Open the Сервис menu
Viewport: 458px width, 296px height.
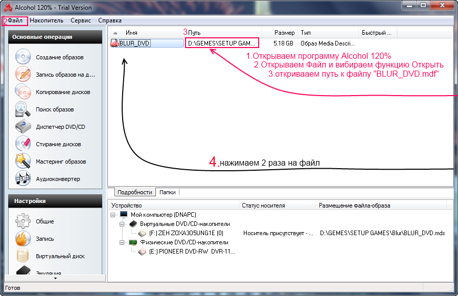click(x=81, y=20)
